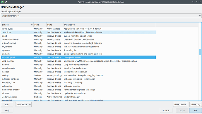Open the Default System Target dropdown
This screenshot has width=202, height=114.
tap(101, 16)
